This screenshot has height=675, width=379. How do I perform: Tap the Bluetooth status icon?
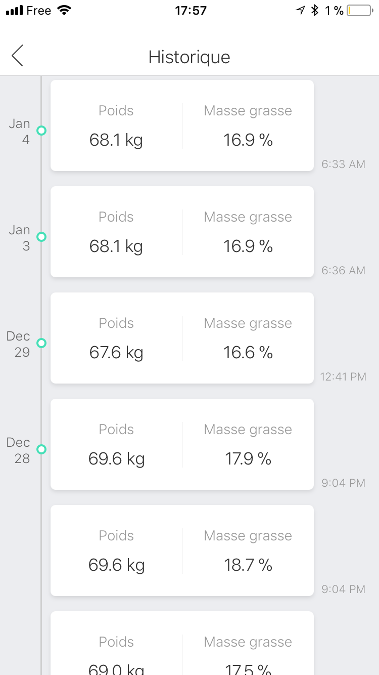pyautogui.click(x=314, y=11)
